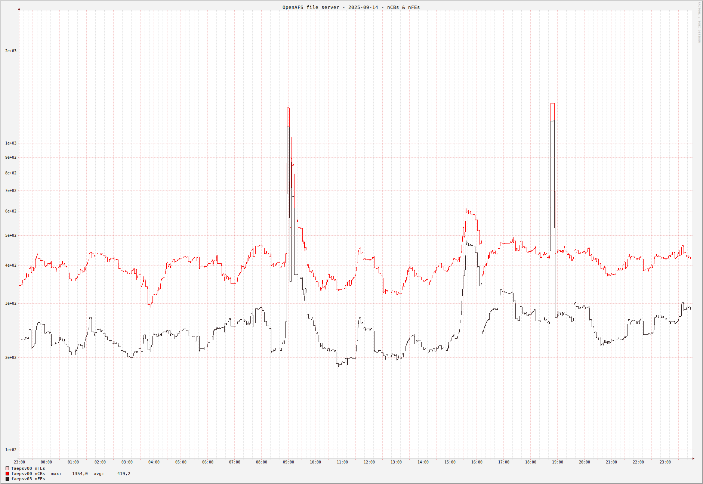Screen dimensions: 703x484
Task: Click the '08:00' time axis label
Action: click(262, 462)
